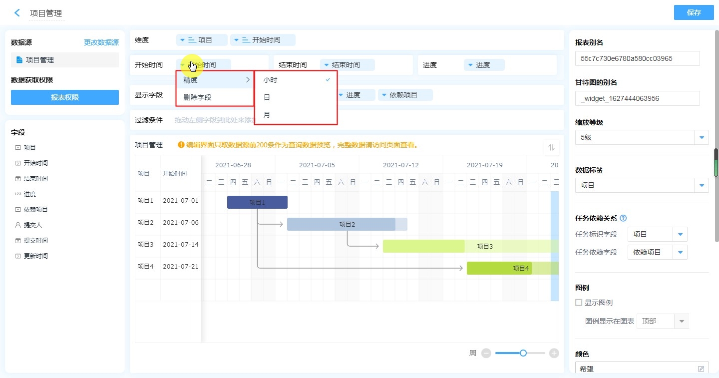Click the Gantt zoom slider handle
Screen dimensions: 719x378
tap(523, 353)
